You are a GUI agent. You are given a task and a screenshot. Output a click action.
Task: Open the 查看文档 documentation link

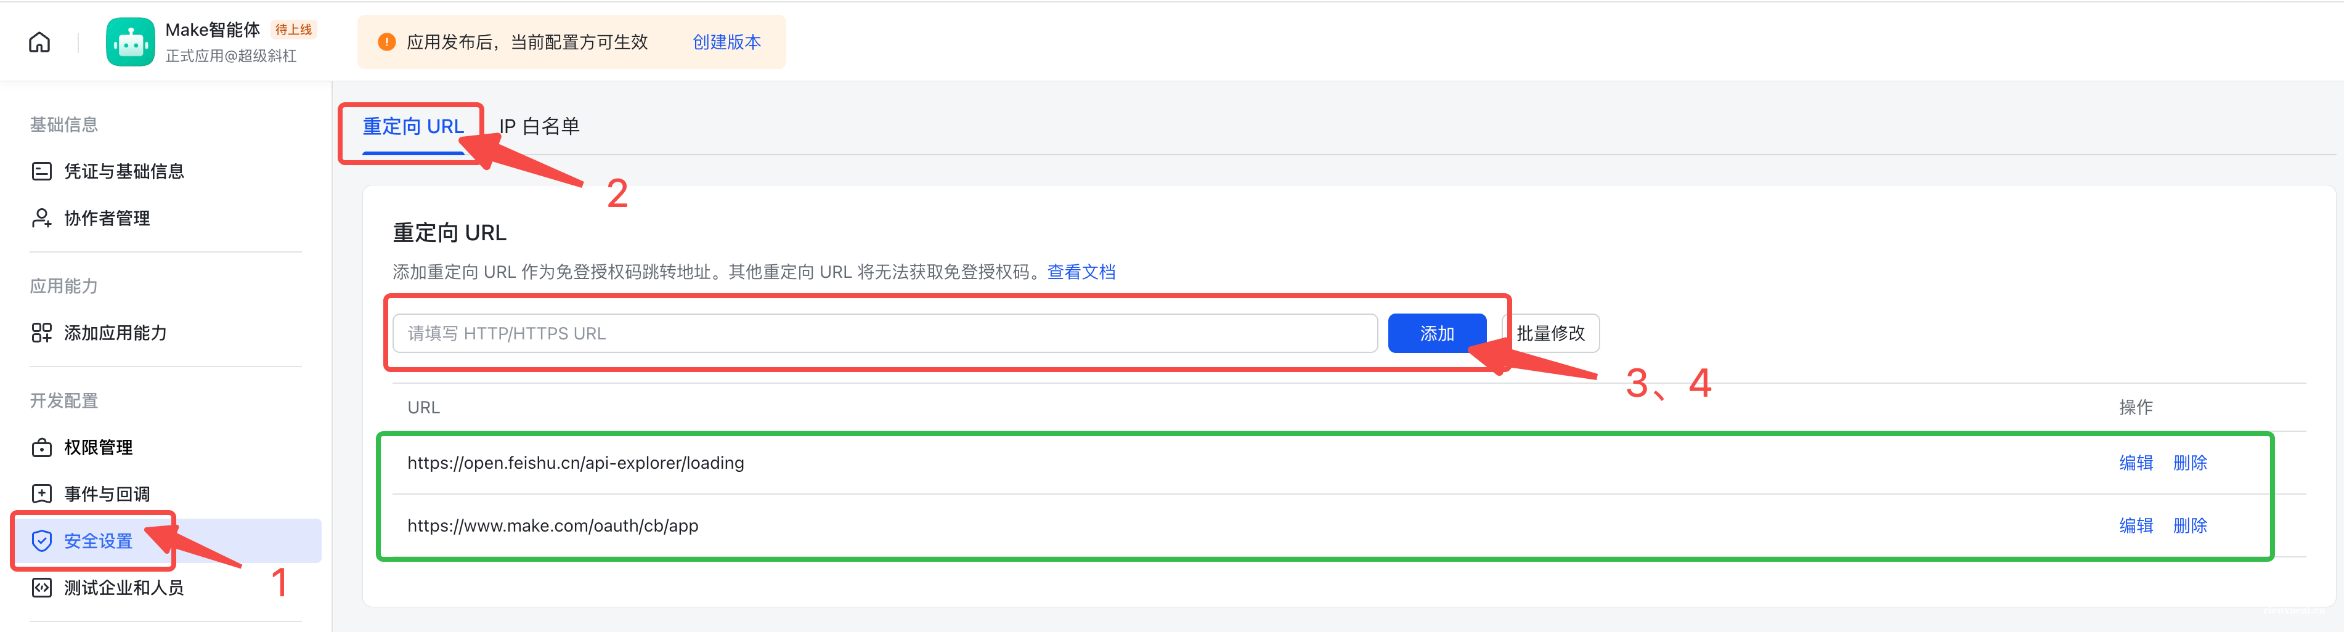pyautogui.click(x=1082, y=271)
